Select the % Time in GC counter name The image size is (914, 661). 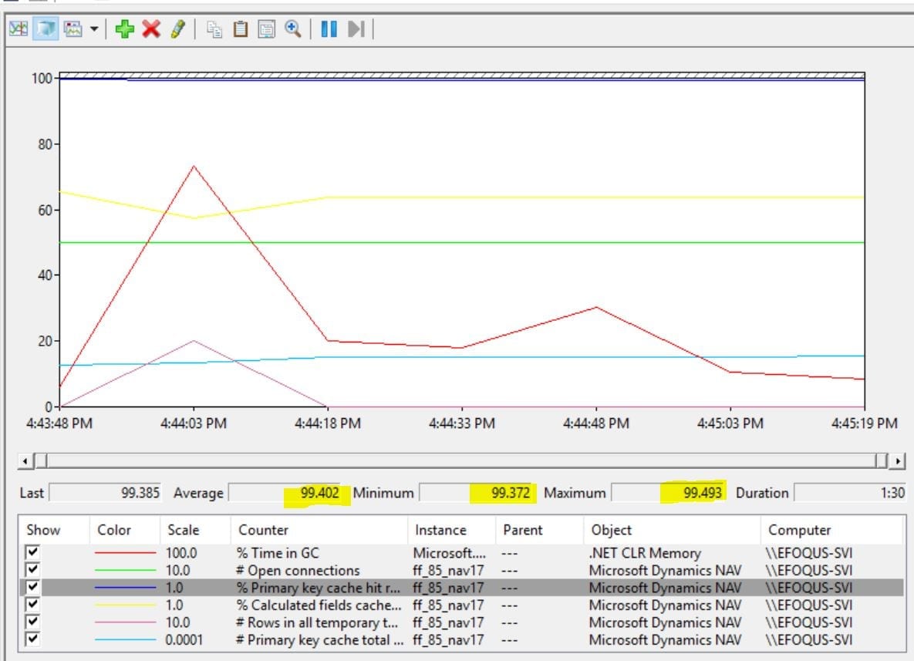click(278, 552)
